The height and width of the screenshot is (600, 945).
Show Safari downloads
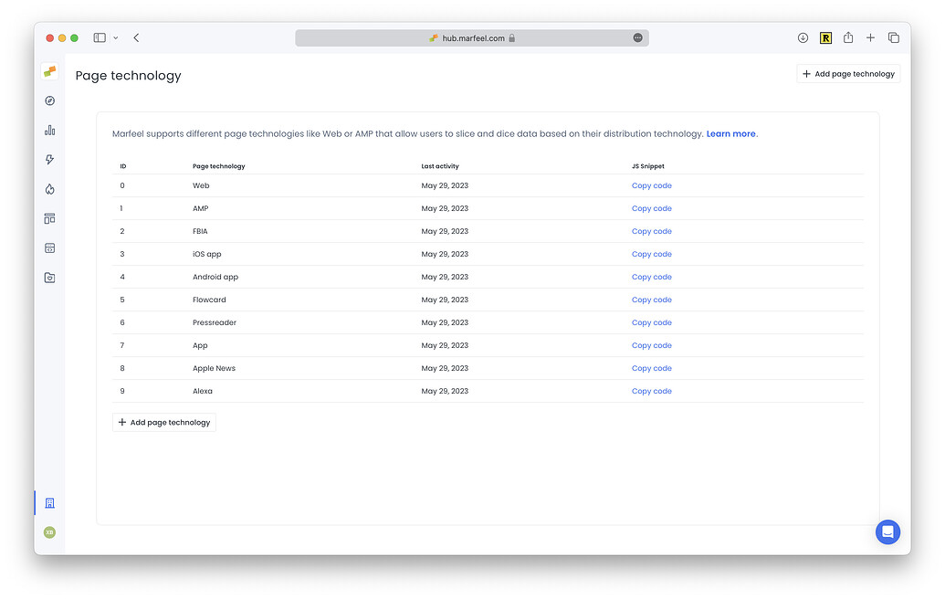click(x=803, y=37)
